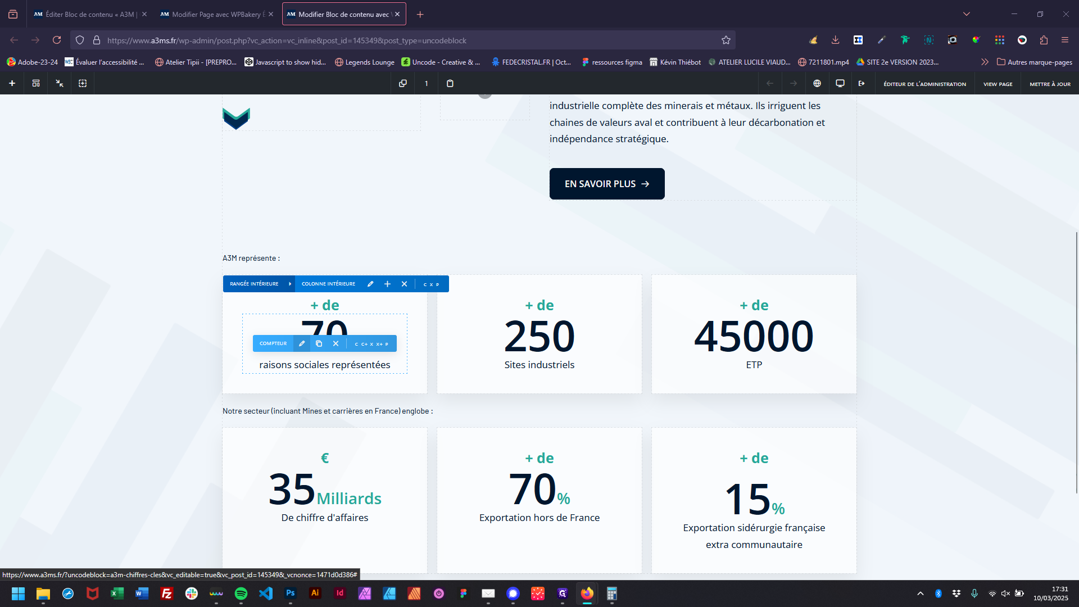The image size is (1079, 607).
Task: Open Legends Lounge bookmark
Action: tap(365, 62)
